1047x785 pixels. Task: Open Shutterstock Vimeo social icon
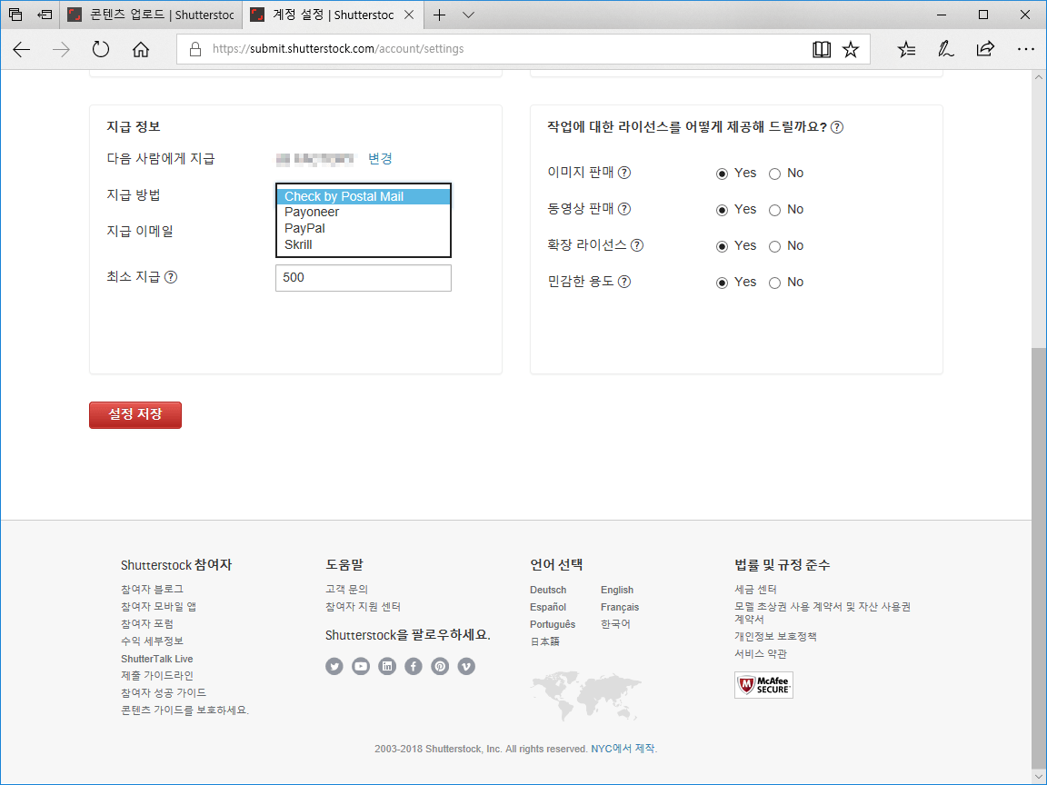pyautogui.click(x=466, y=666)
